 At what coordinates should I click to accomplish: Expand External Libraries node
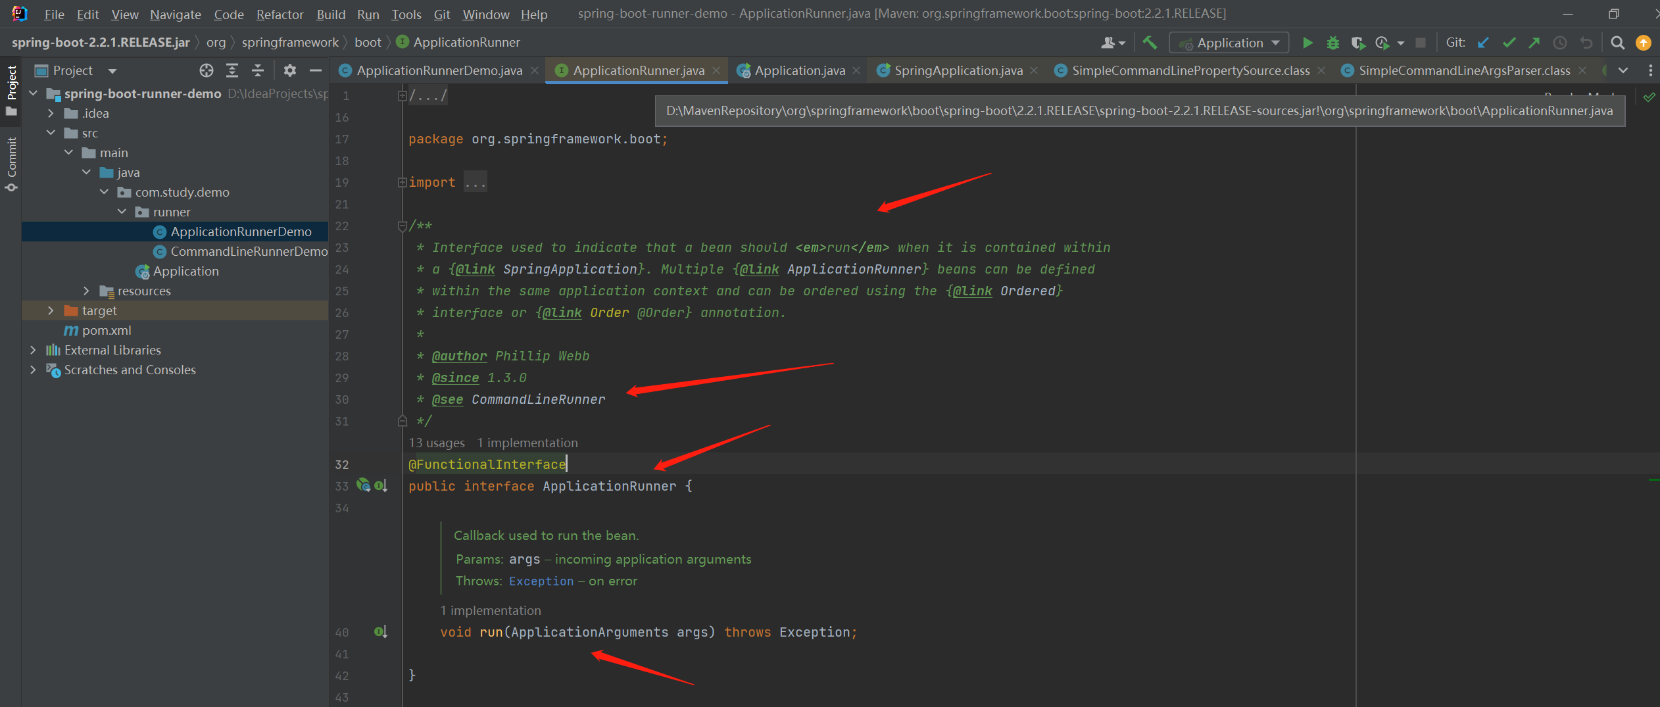click(x=33, y=350)
